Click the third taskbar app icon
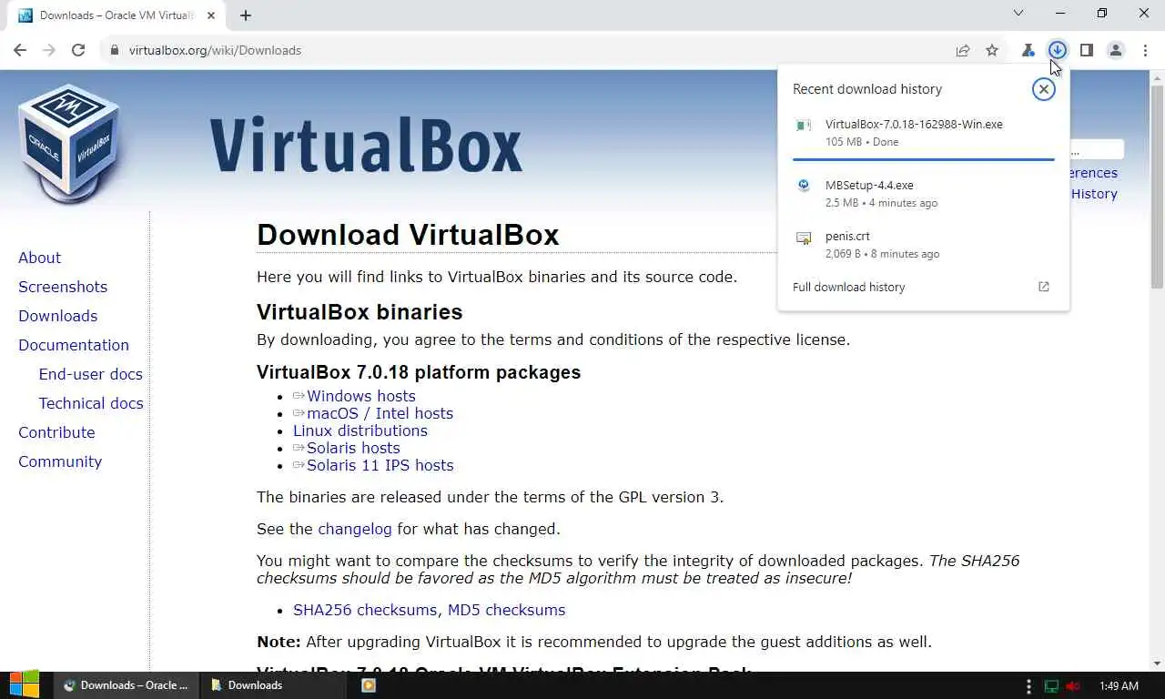This screenshot has width=1165, height=699. (369, 685)
